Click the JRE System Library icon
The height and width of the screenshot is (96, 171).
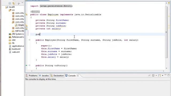10,34
